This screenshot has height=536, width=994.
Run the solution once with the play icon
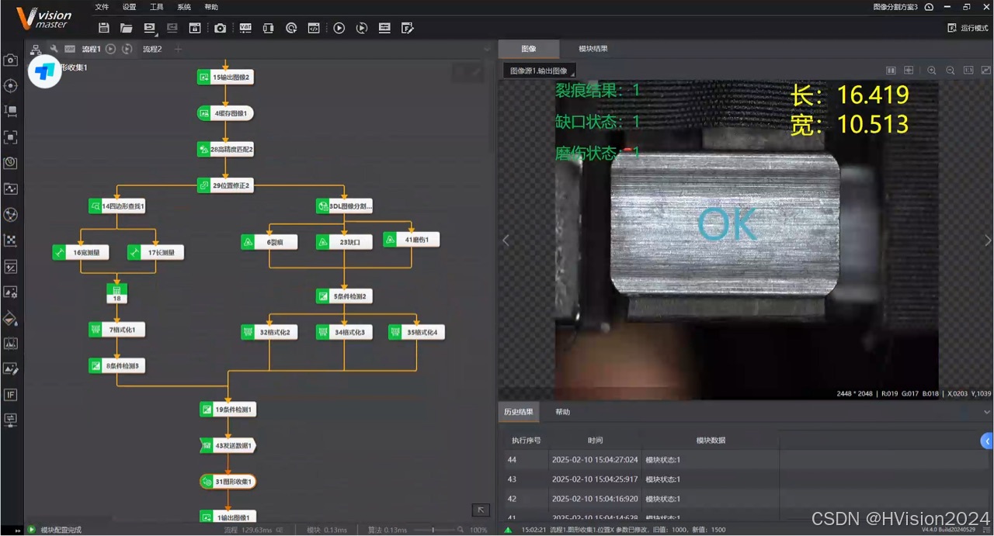pos(339,28)
